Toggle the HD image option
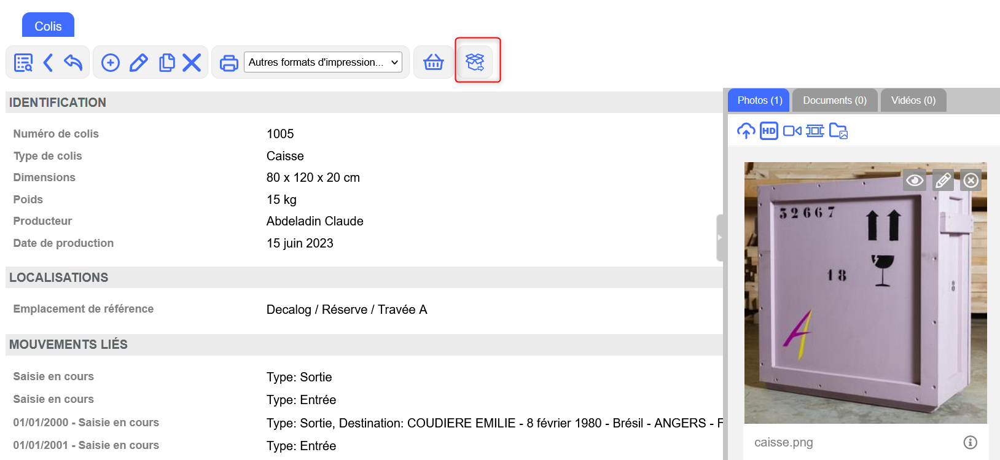The image size is (1000, 460). point(768,131)
